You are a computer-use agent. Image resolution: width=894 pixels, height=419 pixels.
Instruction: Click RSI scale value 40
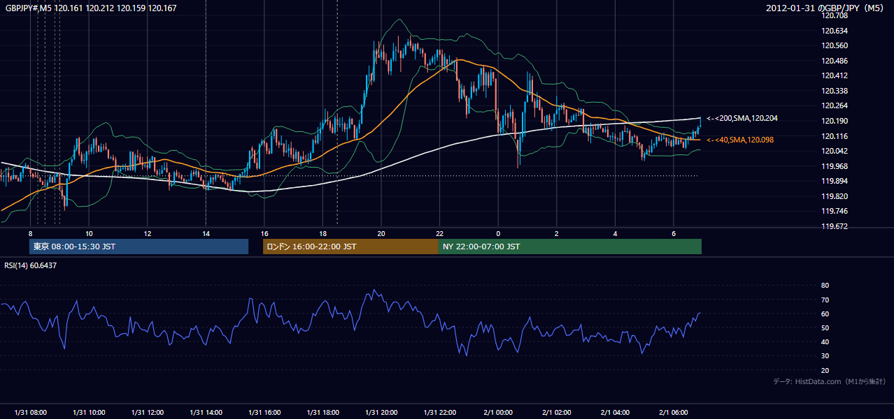(825, 341)
